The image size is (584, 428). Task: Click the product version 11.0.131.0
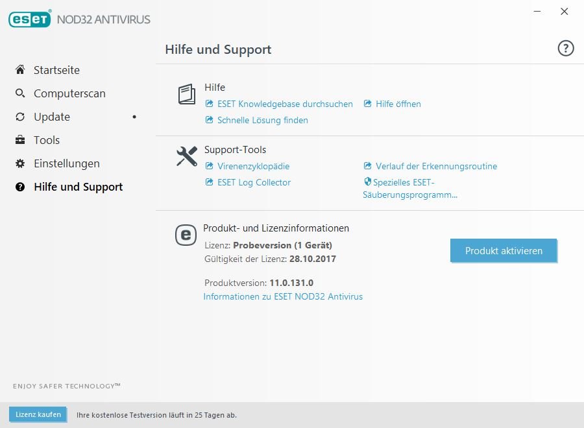pos(291,283)
